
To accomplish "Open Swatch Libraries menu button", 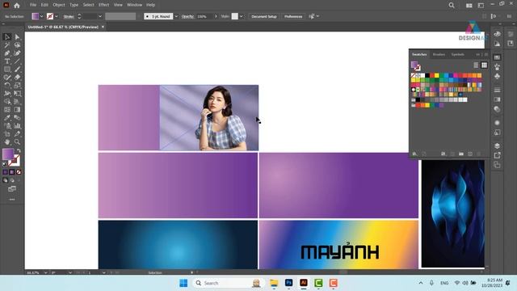I will point(414,154).
